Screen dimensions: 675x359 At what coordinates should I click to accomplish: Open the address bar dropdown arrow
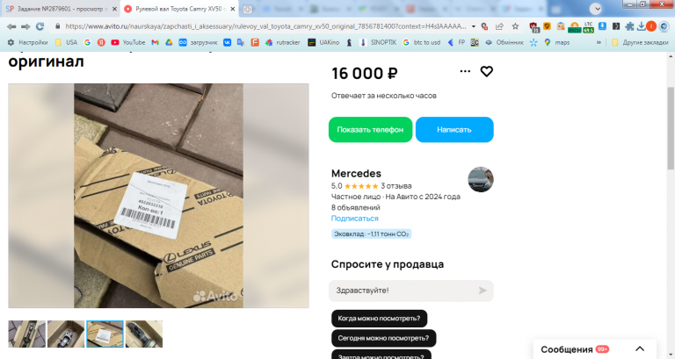(x=474, y=26)
